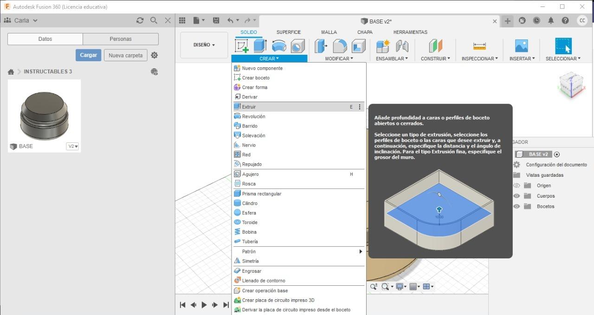The image size is (594, 315).
Task: Open the help question mark
Action: [x=565, y=20]
